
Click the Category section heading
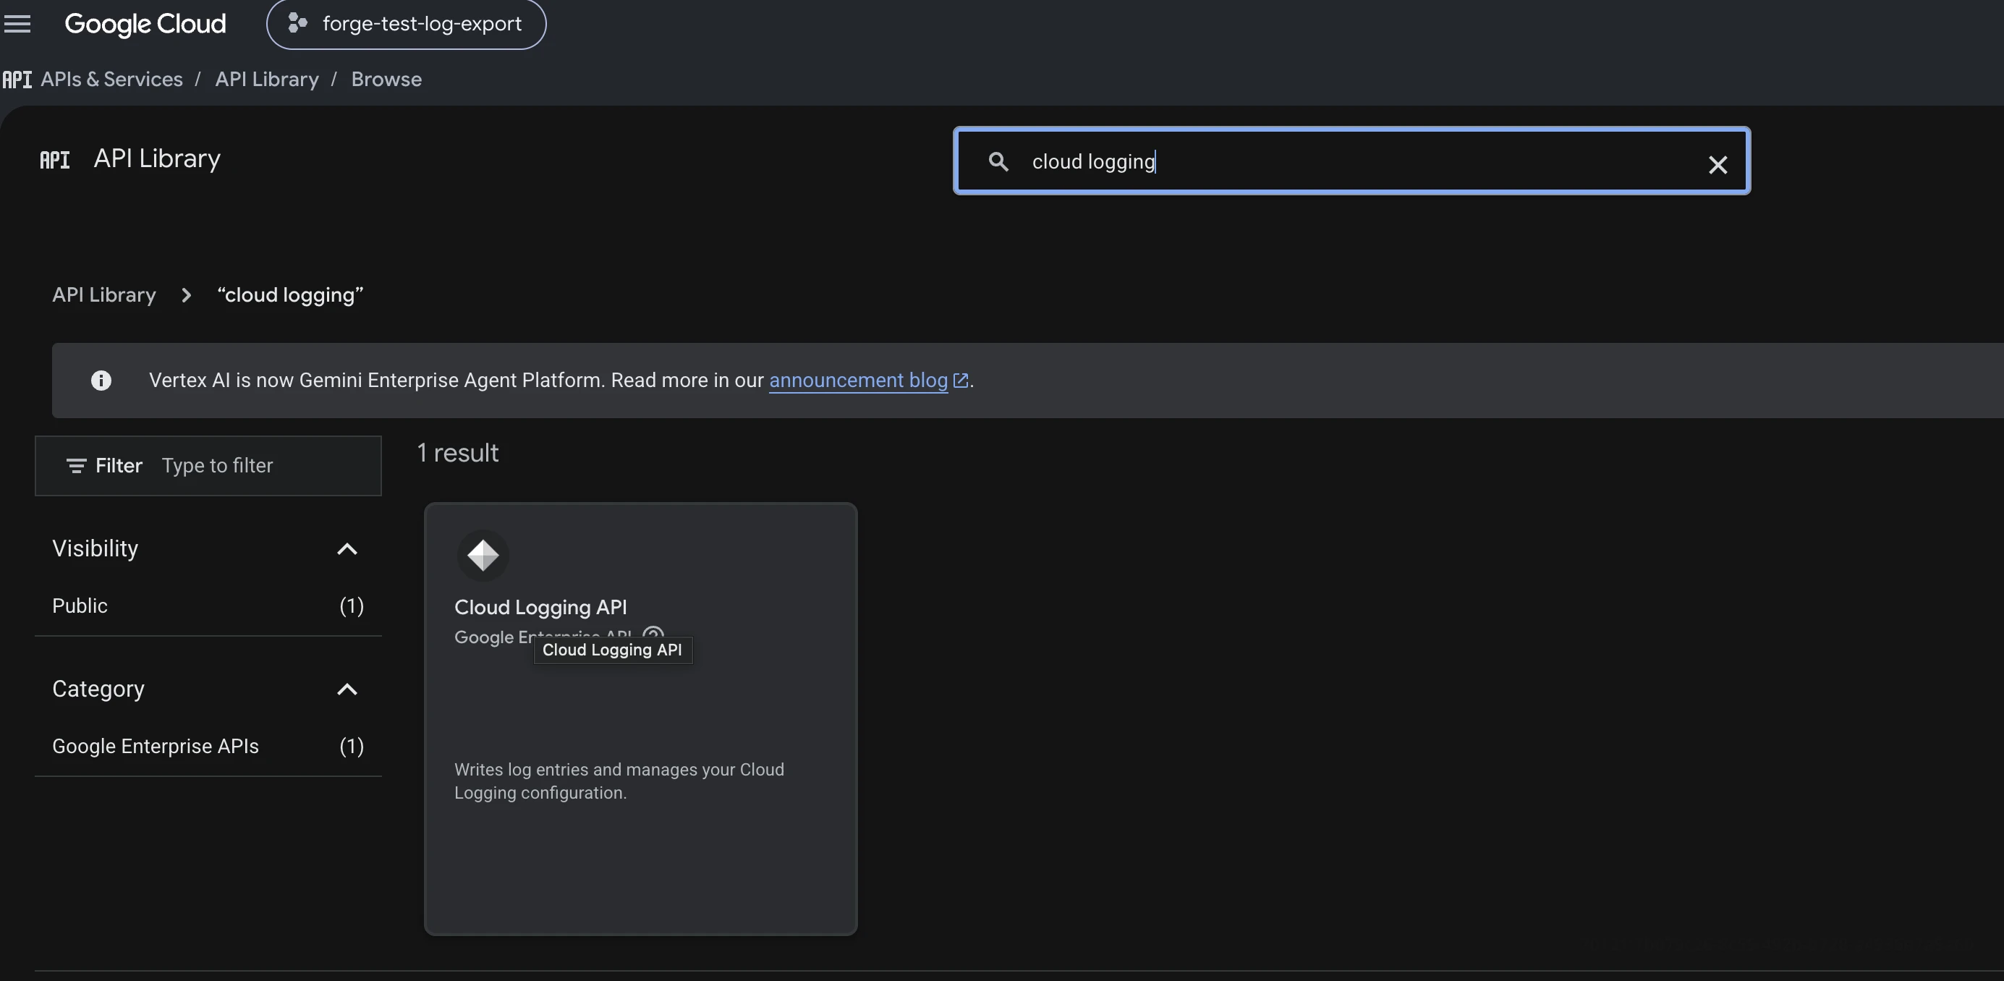coord(98,689)
